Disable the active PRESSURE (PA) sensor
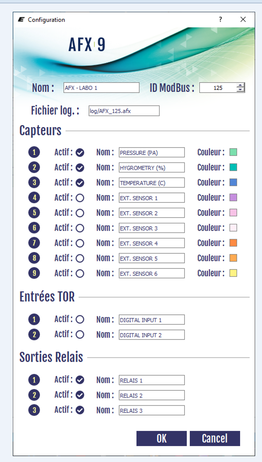Screen dimensions: 262x462 (x=81, y=152)
